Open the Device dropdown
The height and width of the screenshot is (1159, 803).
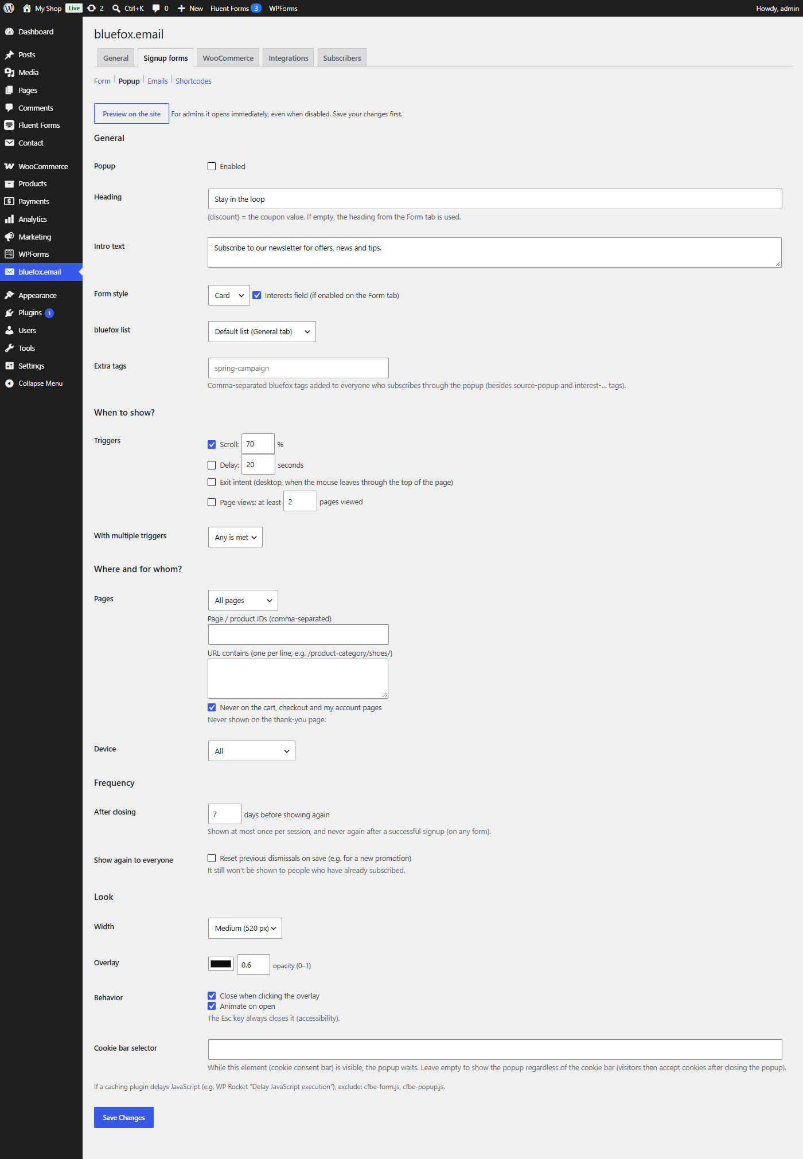pyautogui.click(x=251, y=751)
